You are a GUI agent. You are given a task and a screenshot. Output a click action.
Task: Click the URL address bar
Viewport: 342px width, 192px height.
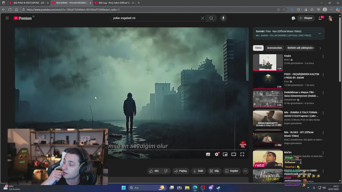tap(150, 10)
